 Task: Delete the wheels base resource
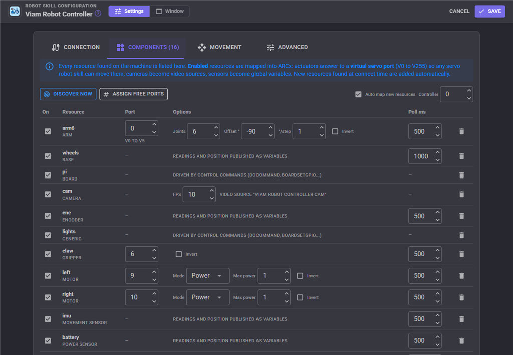(x=461, y=156)
